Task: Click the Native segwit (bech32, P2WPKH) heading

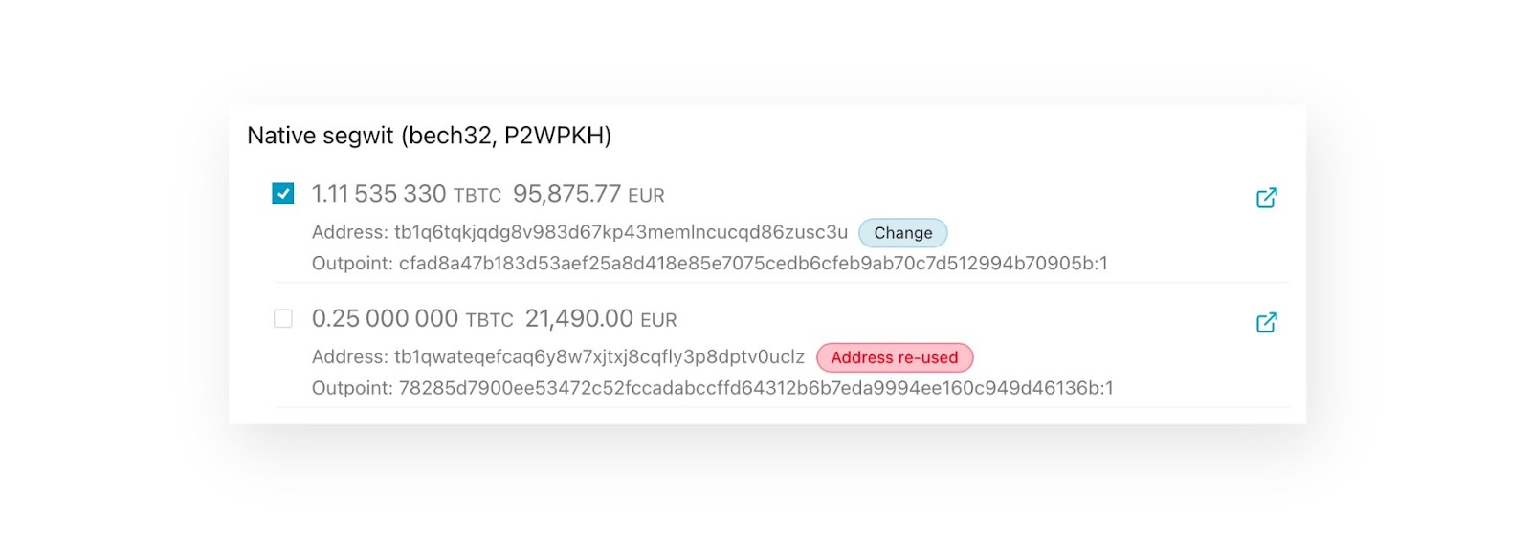Action: point(429,136)
